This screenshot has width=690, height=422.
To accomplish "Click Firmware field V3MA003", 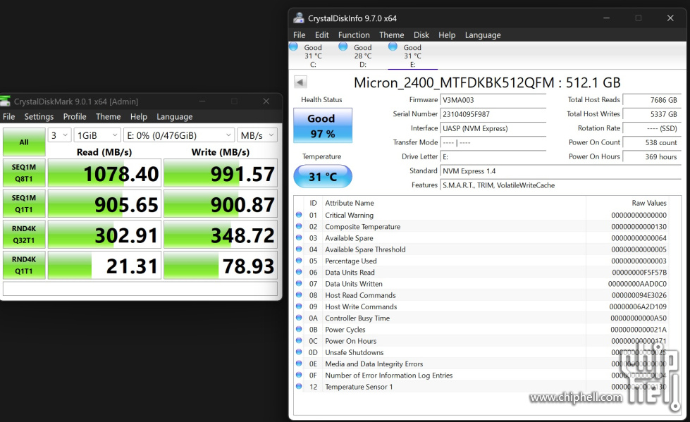I will click(x=493, y=100).
